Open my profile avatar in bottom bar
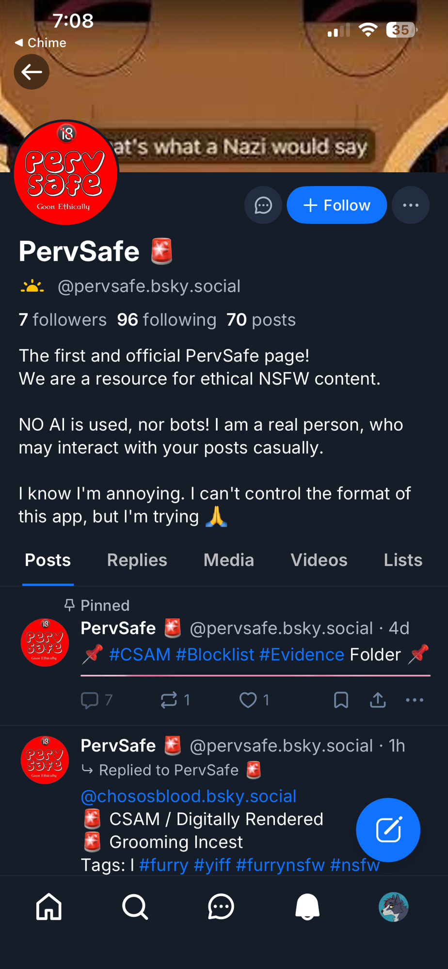This screenshot has height=969, width=448. pyautogui.click(x=393, y=906)
